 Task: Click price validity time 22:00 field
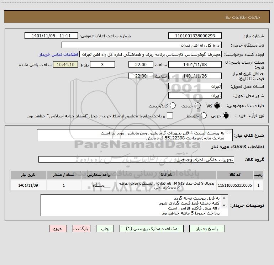pos(141,76)
